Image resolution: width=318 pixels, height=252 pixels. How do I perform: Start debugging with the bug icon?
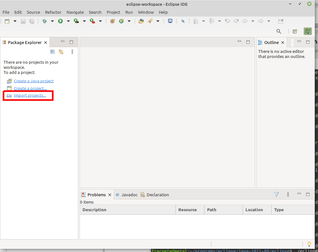coord(44,21)
